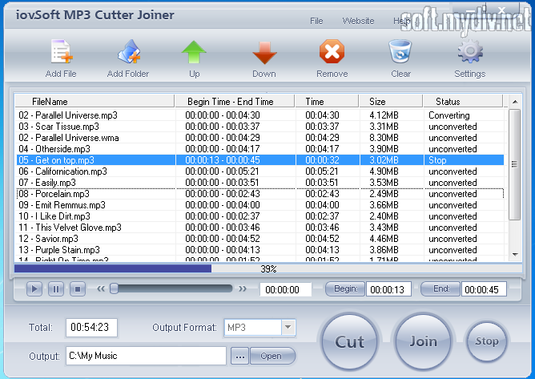
Task: Select row 11 - This Velvet Glove.mp3
Action: click(x=260, y=228)
